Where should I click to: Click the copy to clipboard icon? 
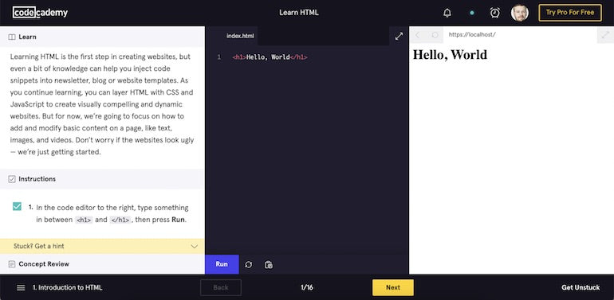click(268, 265)
